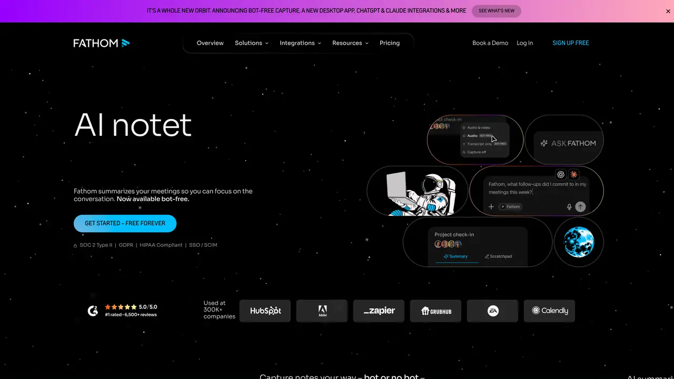Click the lock icon beside SOC 2 Type II

tap(75, 245)
